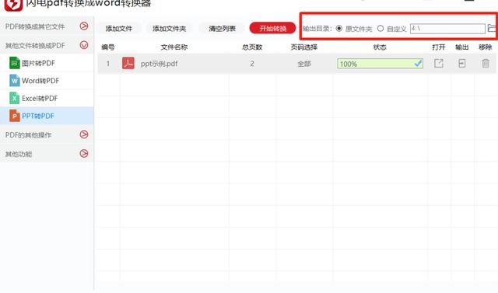Click the page count 2 cell
This screenshot has width=498, height=293.
(252, 64)
